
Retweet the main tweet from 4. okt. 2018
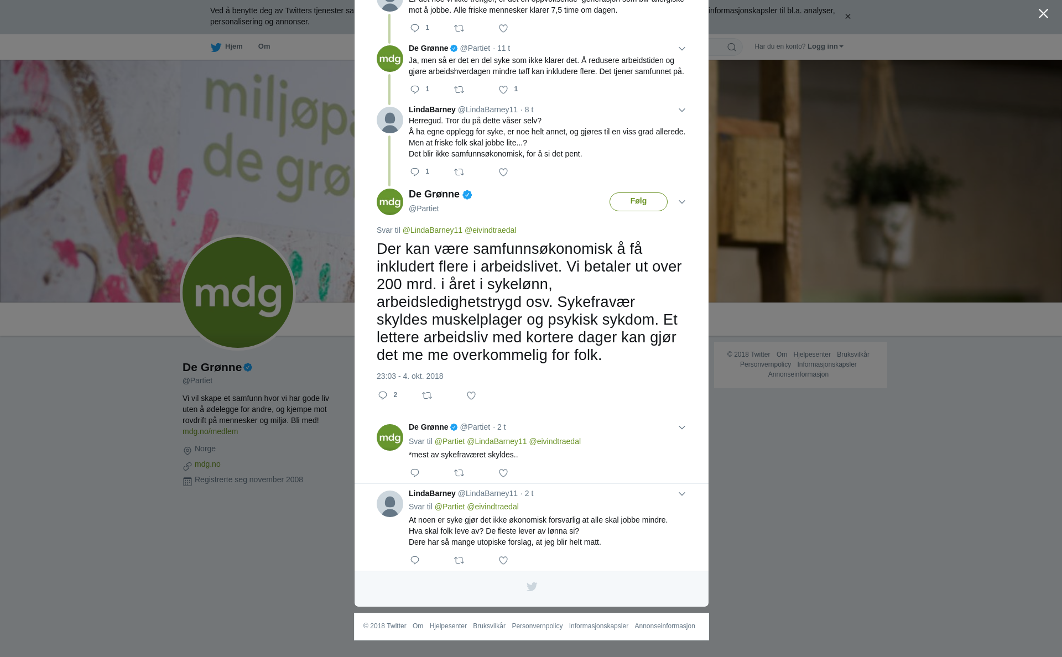(427, 395)
